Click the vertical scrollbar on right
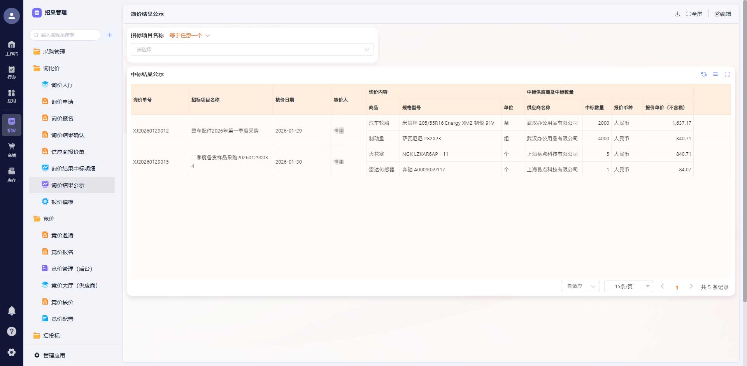 point(745,152)
